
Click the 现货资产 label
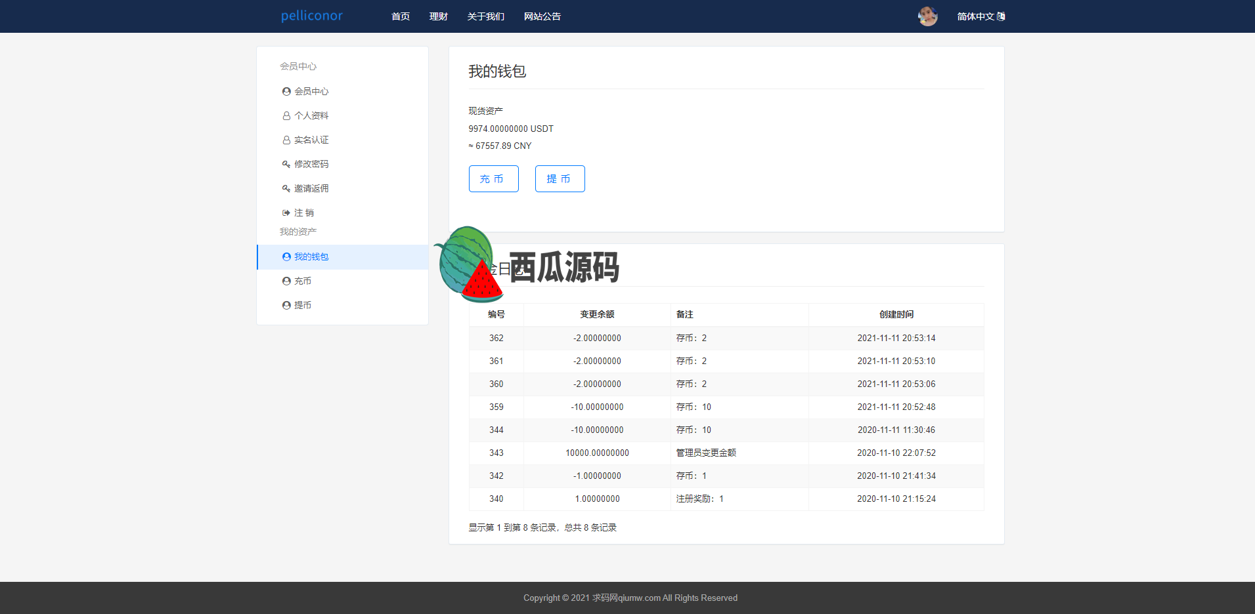point(485,111)
